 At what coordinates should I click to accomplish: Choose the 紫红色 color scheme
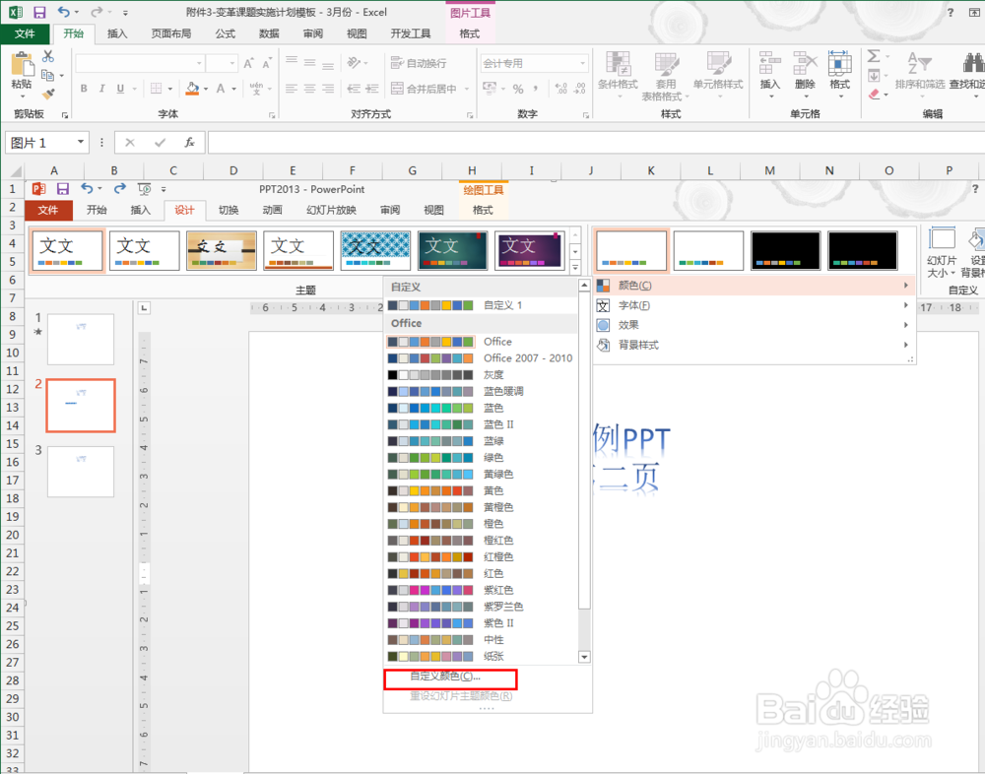pos(480,590)
